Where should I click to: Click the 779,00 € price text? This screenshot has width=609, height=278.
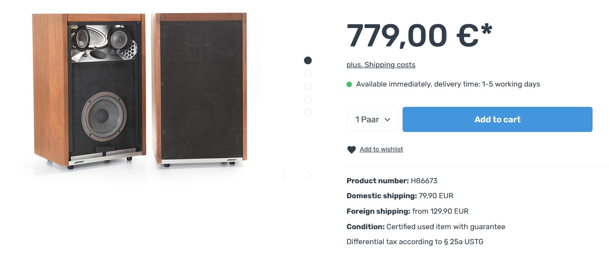(x=419, y=35)
